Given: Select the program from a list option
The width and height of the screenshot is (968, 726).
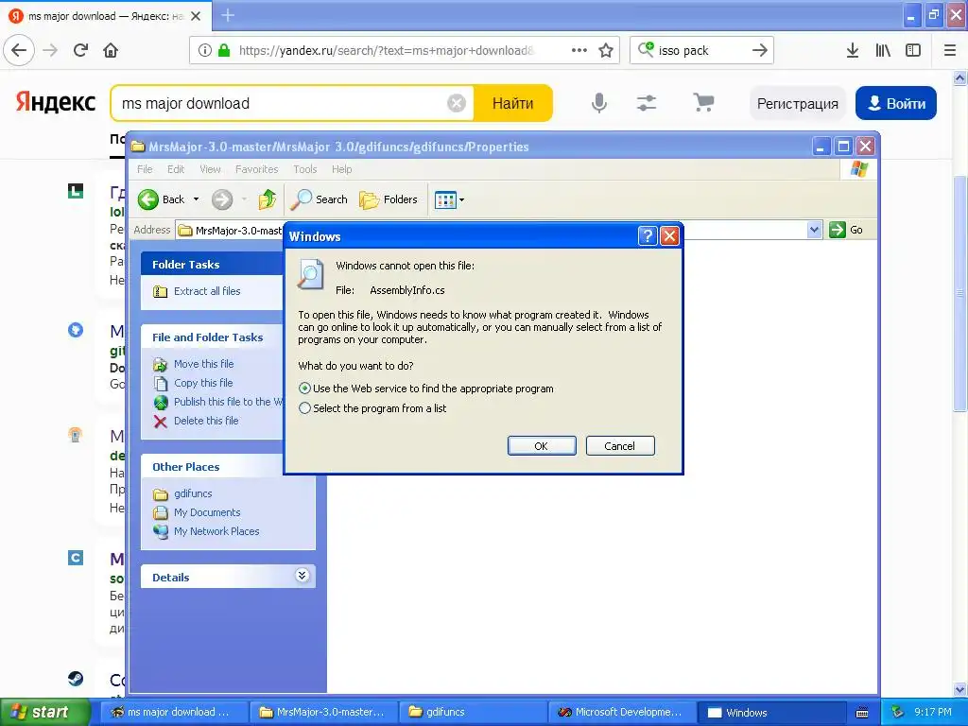Looking at the screenshot, I should 372,408.
